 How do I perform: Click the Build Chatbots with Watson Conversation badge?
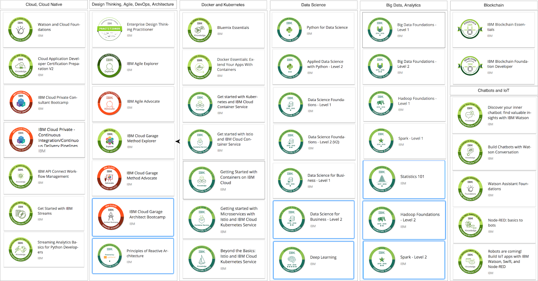(x=470, y=152)
